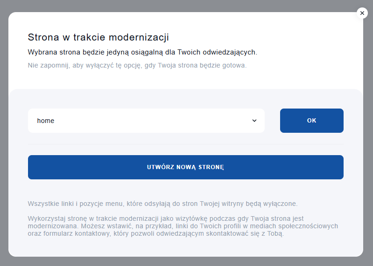Viewport: 373px width, 266px height.
Task: Click the chevron arrow in the page selector
Action: tap(254, 121)
